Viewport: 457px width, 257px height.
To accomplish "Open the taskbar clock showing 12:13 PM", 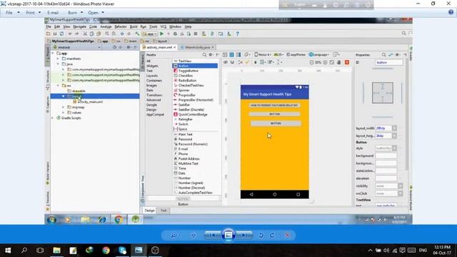I will (x=442, y=250).
